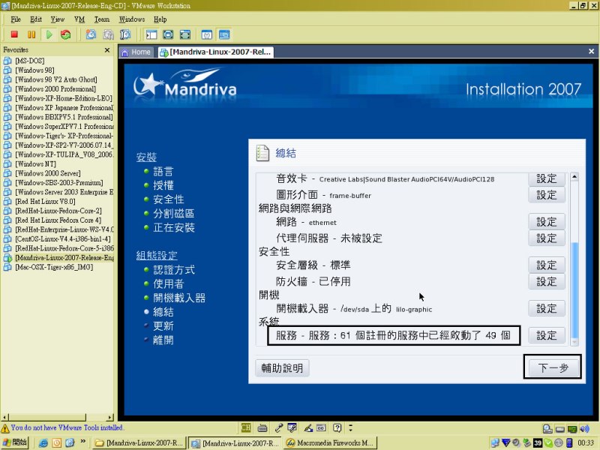Open the Windows menu
The image size is (600, 450).
tap(132, 19)
